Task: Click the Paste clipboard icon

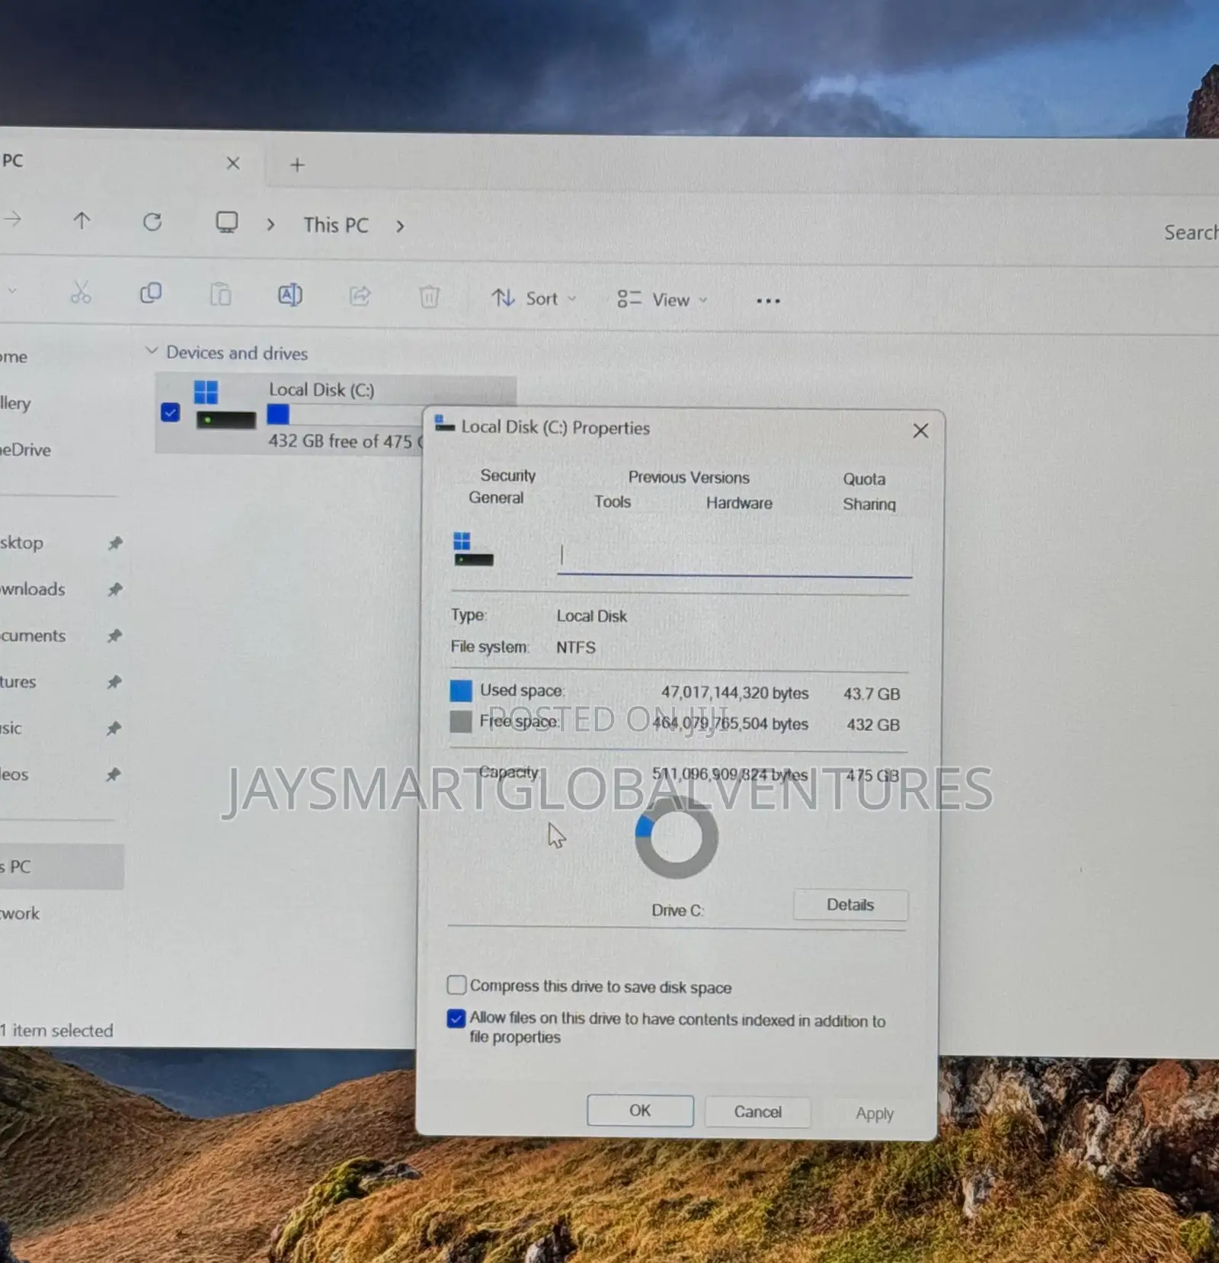Action: (x=220, y=294)
